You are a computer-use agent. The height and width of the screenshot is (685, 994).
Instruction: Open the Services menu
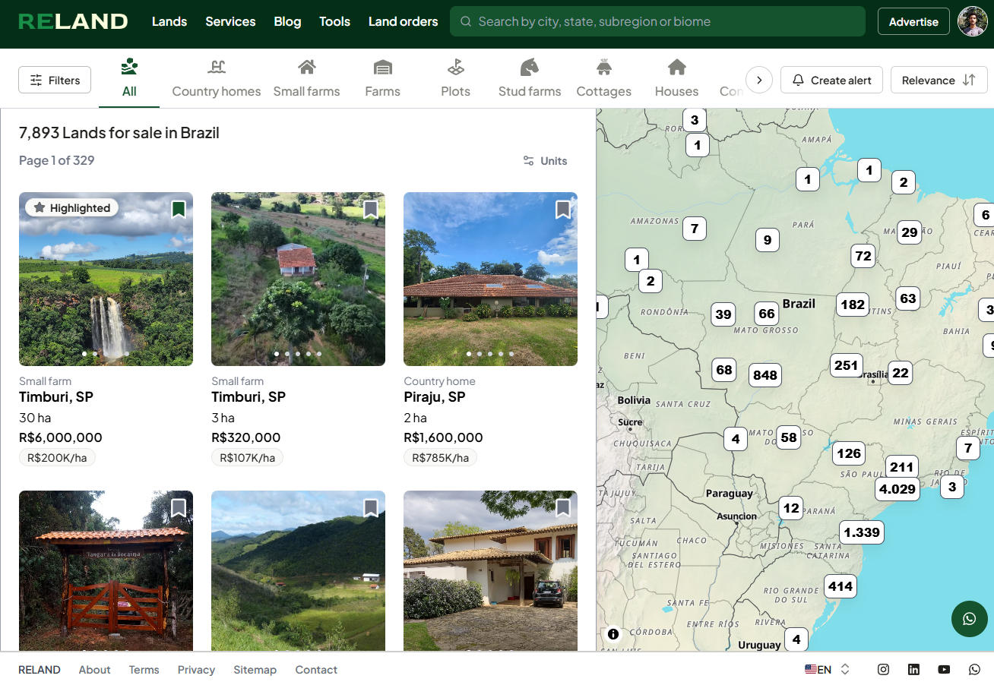click(230, 21)
